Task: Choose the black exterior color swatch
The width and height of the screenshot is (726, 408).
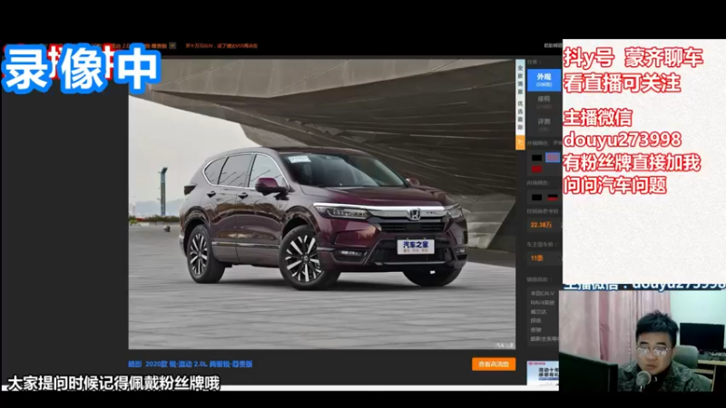Action: click(536, 158)
